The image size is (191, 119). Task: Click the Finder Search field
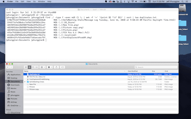click(x=156, y=67)
